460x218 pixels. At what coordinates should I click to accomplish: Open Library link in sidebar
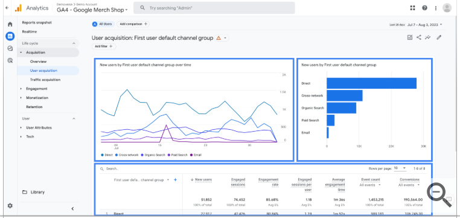click(x=37, y=192)
